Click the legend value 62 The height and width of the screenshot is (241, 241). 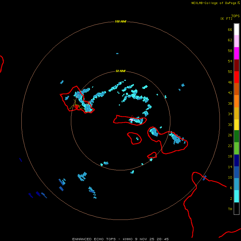pos(230,40)
